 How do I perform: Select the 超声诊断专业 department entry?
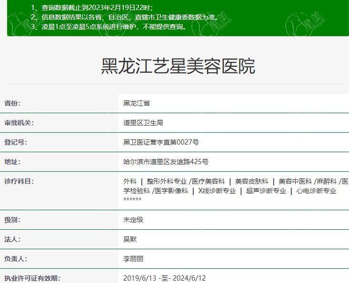[266, 191]
